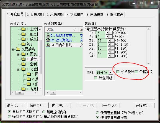This screenshot has width=160, height=123.
Task: Click the formula list horizontal scrollbar thumb
Action: click(x=53, y=93)
